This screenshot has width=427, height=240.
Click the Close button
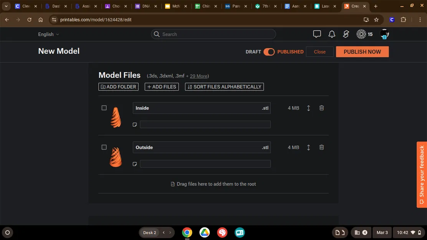tap(320, 52)
